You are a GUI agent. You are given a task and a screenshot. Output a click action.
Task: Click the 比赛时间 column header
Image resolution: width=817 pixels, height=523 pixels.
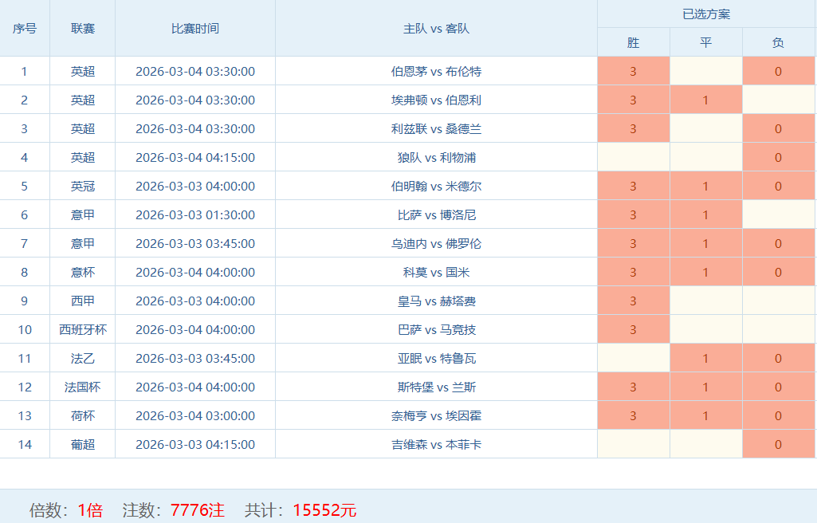pos(195,29)
